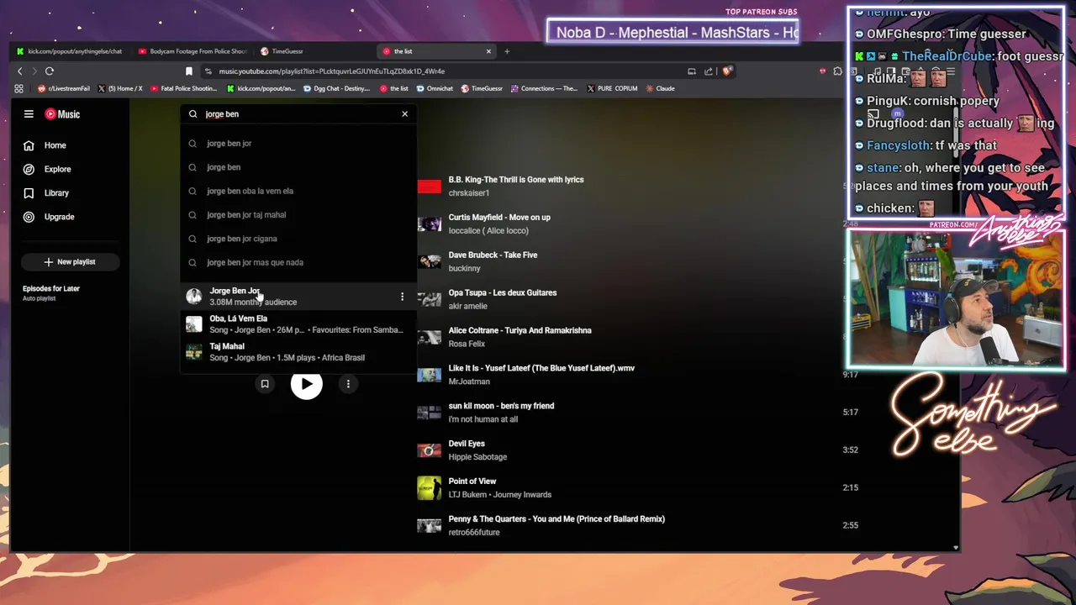Open PURE COPIUM bookmark

(612, 88)
